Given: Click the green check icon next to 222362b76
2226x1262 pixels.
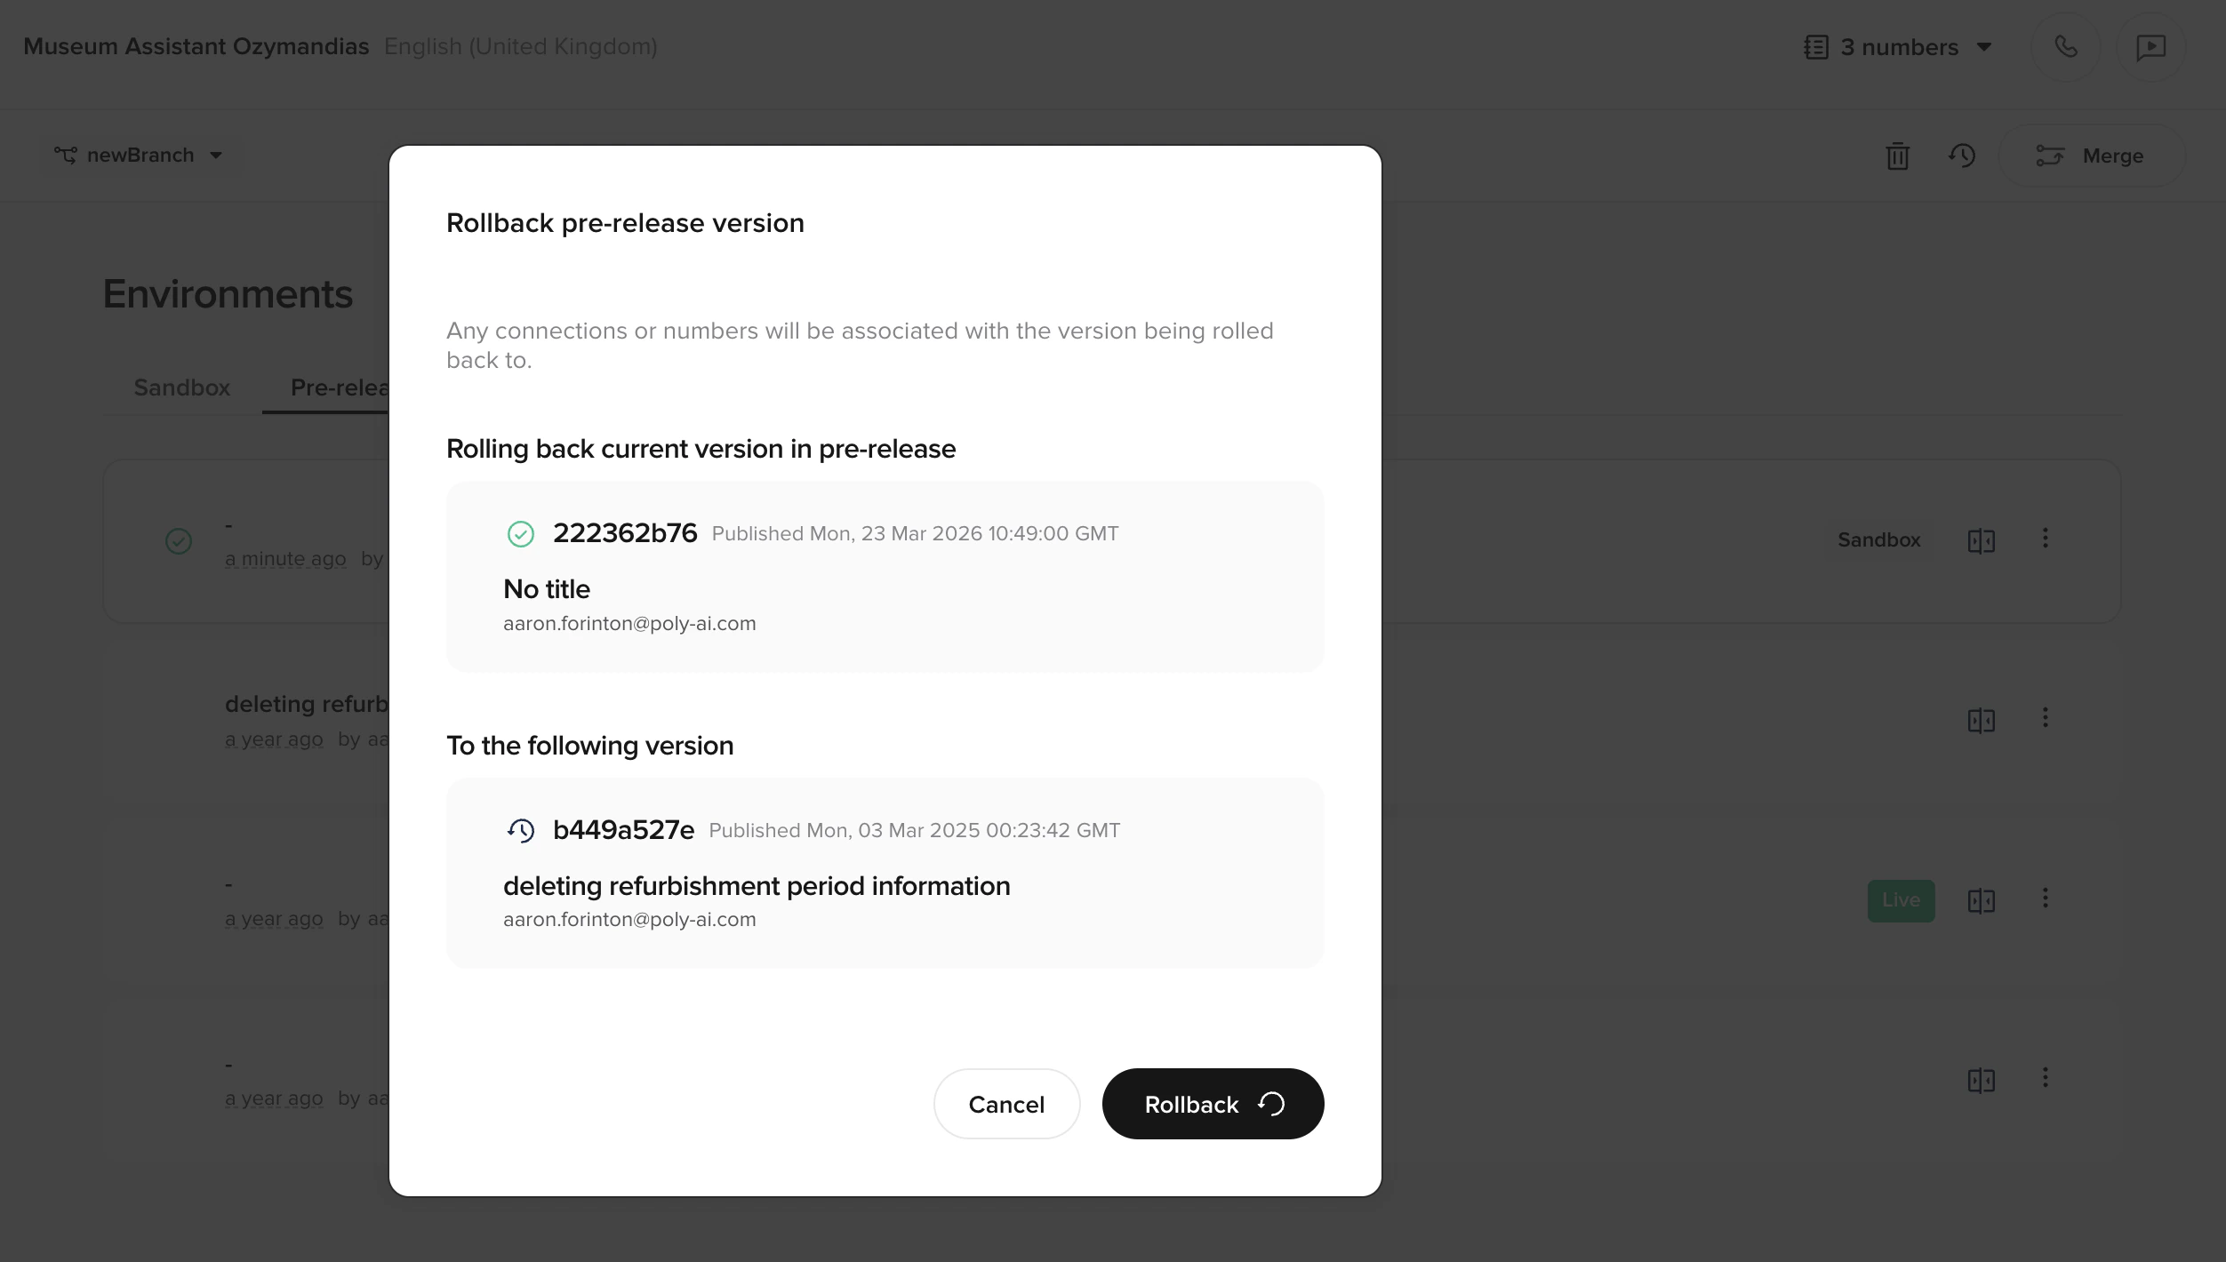Looking at the screenshot, I should pyautogui.click(x=520, y=533).
